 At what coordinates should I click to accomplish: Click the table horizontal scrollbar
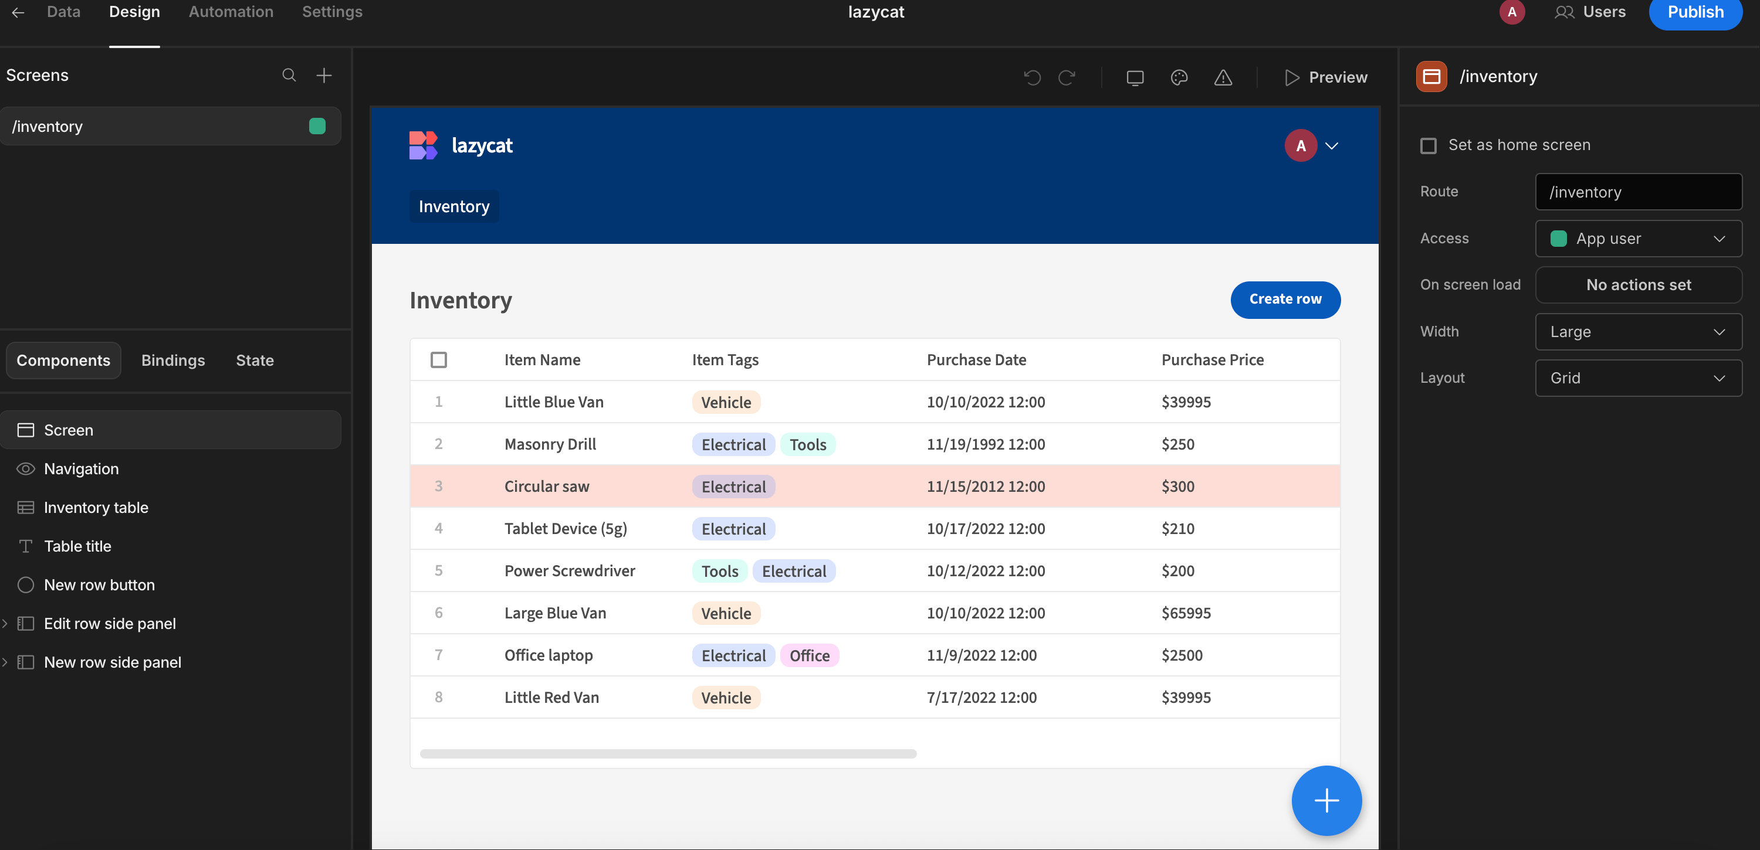coord(668,754)
